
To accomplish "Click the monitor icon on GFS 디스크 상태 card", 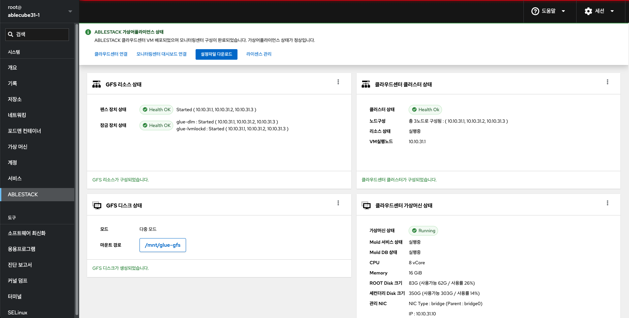I will pos(97,205).
